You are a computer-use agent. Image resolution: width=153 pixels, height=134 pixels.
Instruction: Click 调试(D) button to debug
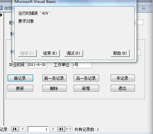click(74, 53)
